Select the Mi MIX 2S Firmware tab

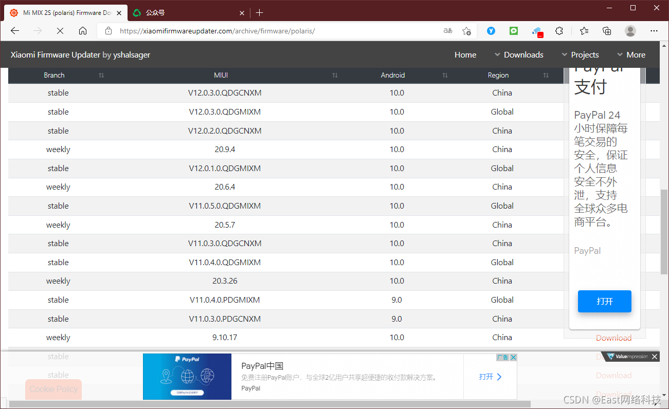pos(66,13)
